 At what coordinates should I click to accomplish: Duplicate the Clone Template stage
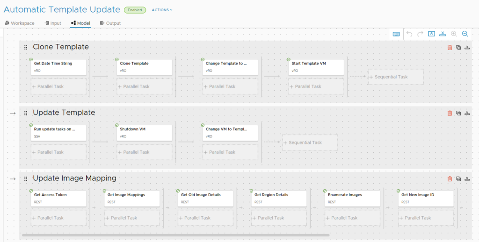[x=458, y=47]
